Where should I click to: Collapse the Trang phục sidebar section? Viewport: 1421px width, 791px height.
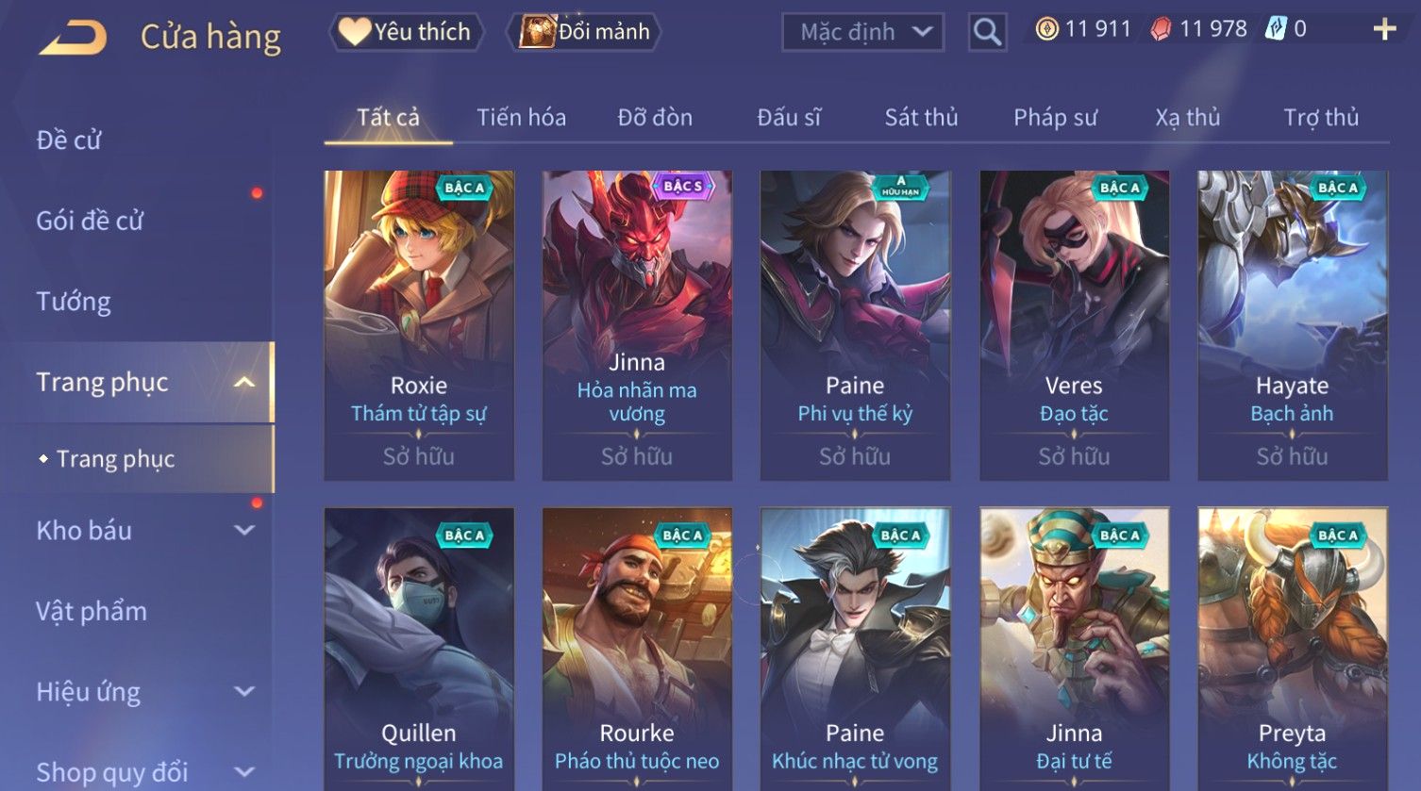(244, 383)
